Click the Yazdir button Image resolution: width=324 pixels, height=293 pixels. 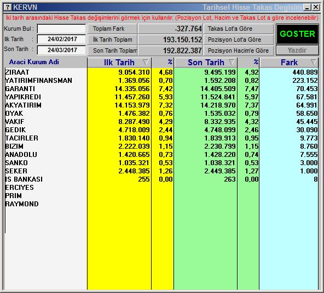297,50
